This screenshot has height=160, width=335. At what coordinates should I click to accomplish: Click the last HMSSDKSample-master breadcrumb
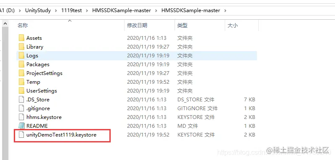coord(191,10)
